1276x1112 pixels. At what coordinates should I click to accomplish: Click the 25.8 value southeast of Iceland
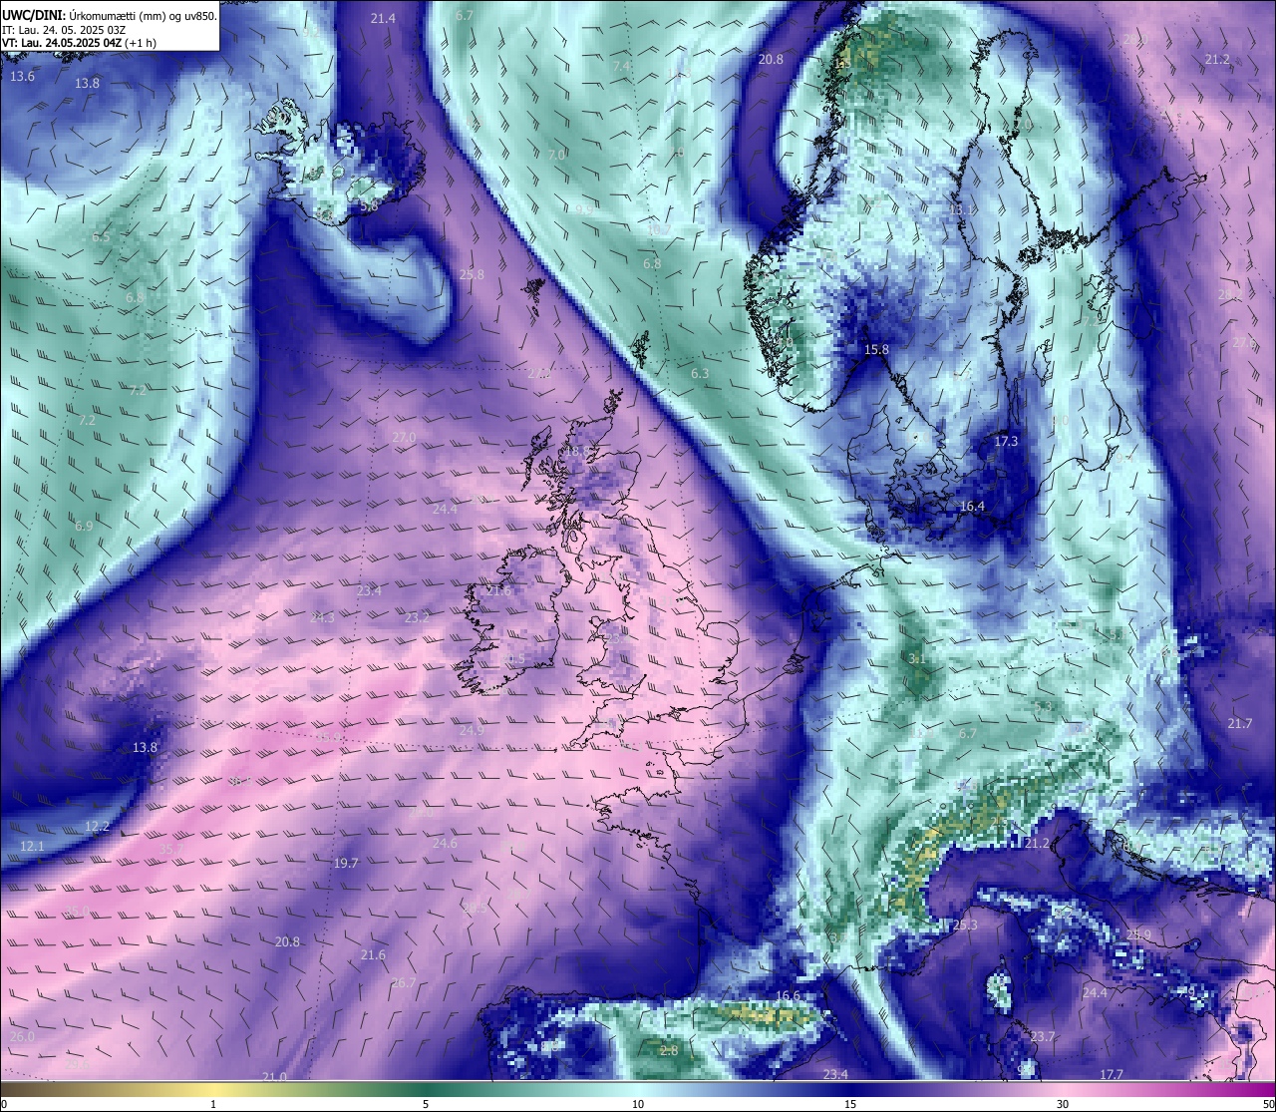click(472, 275)
